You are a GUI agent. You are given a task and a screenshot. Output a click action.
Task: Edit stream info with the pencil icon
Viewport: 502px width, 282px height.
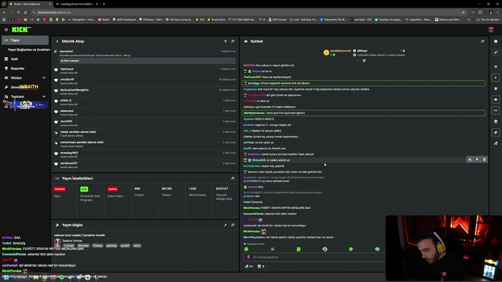click(x=226, y=225)
